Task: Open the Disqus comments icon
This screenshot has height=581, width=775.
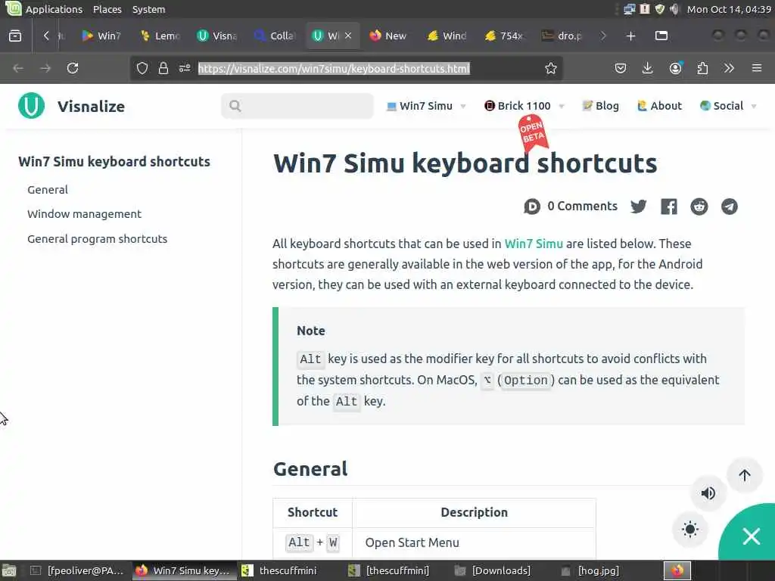Action: tap(532, 206)
